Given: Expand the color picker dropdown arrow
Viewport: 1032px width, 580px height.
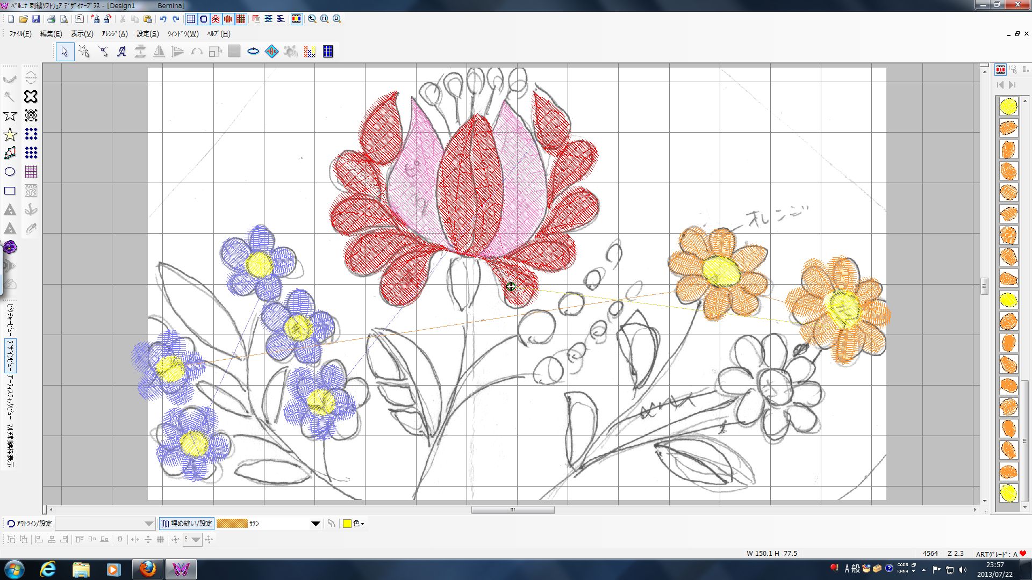Looking at the screenshot, I should tap(363, 524).
